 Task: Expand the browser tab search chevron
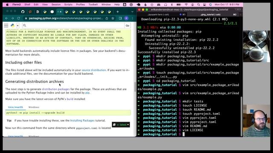pos(132,12)
